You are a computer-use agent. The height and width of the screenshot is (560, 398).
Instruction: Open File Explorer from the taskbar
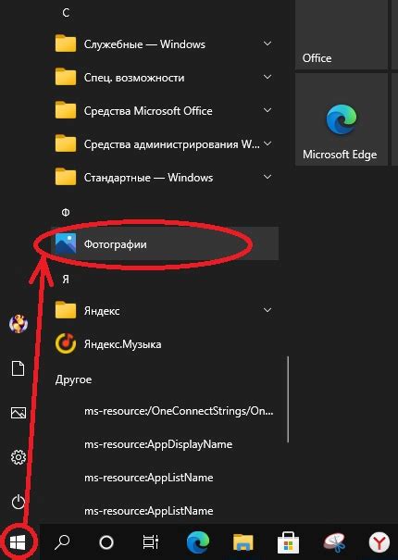[243, 542]
